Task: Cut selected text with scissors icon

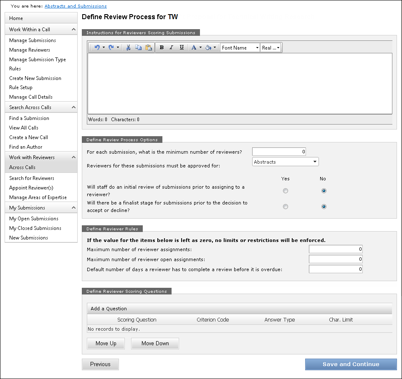Action: [129, 48]
